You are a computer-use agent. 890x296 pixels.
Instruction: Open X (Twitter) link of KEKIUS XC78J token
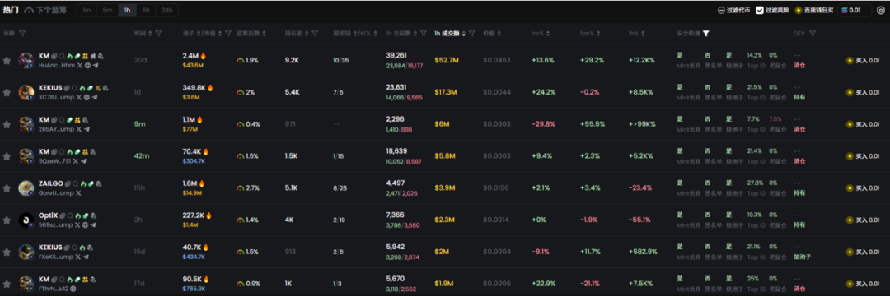point(78,97)
